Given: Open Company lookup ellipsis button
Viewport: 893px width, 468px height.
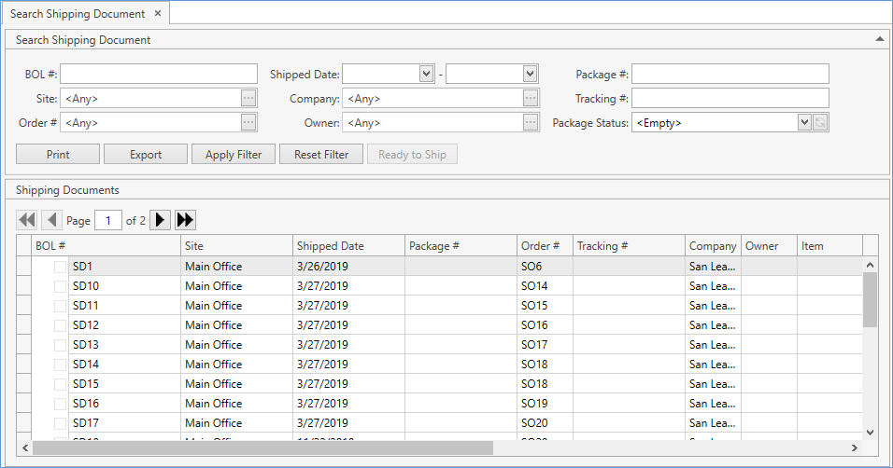Looking at the screenshot, I should click(x=531, y=98).
